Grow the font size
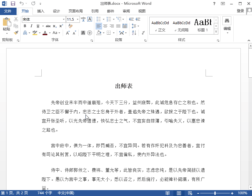This screenshot has width=252, height=196. [x=68, y=33]
